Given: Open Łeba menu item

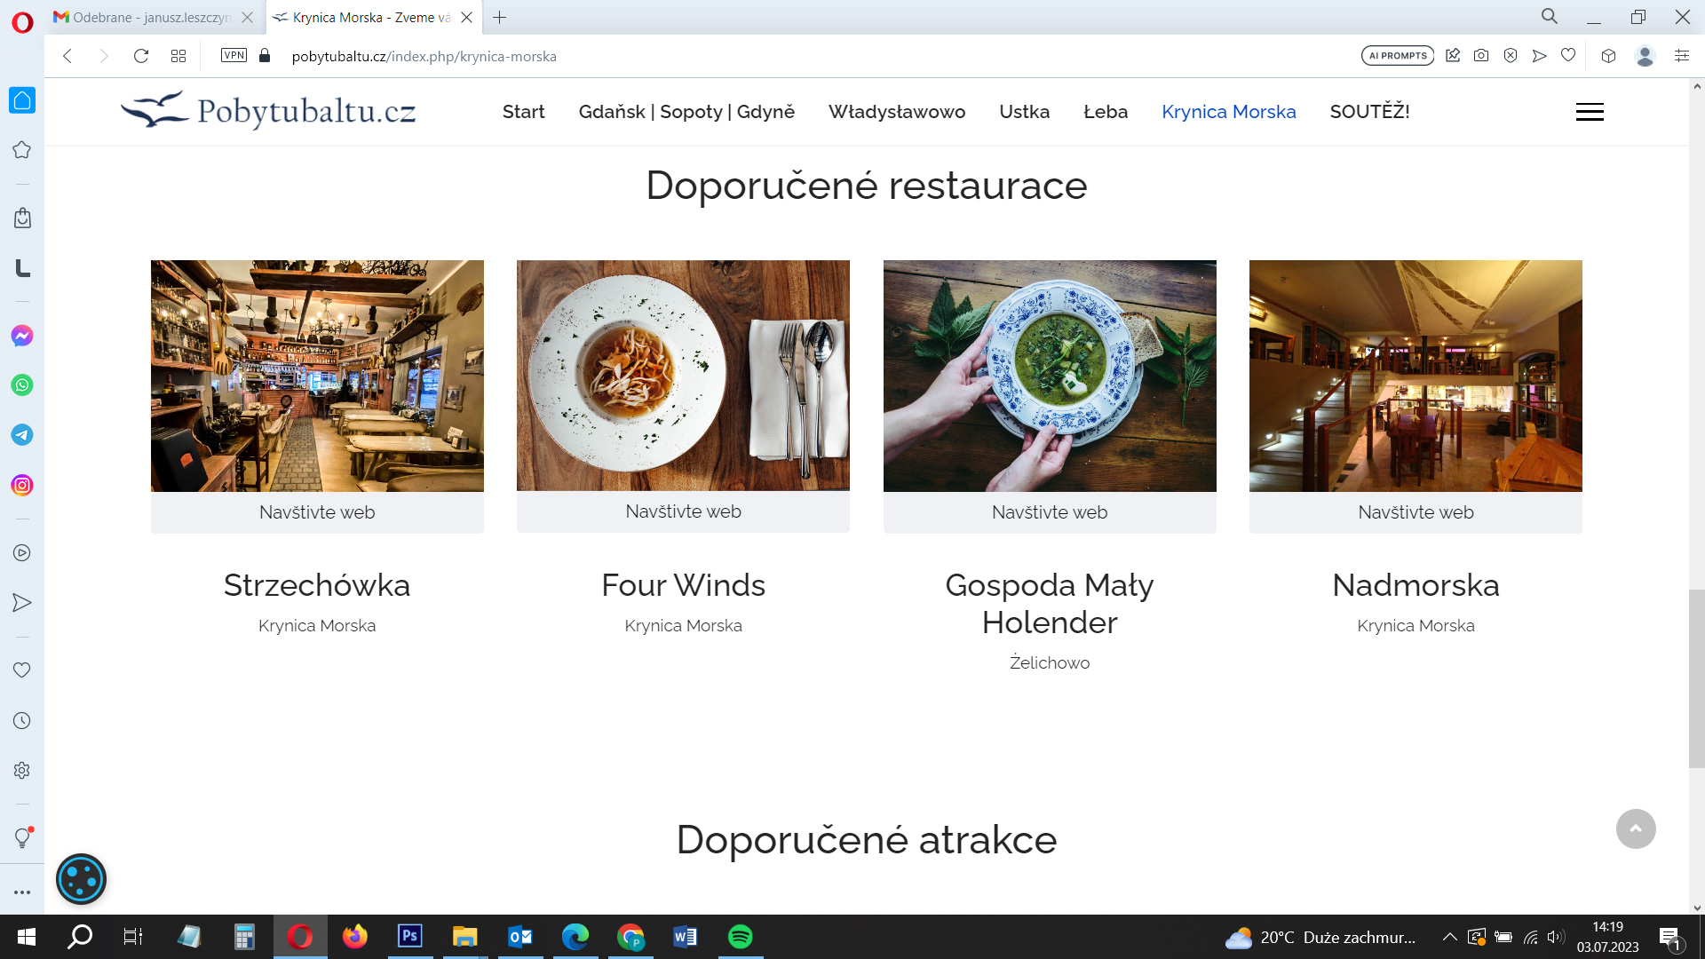Looking at the screenshot, I should coord(1106,112).
